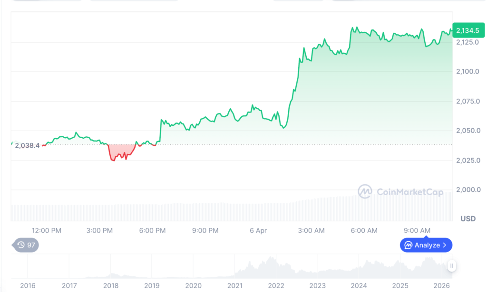487x292 pixels.
Task: Click the green current price tag showing 2,134.5
Action: [x=468, y=30]
